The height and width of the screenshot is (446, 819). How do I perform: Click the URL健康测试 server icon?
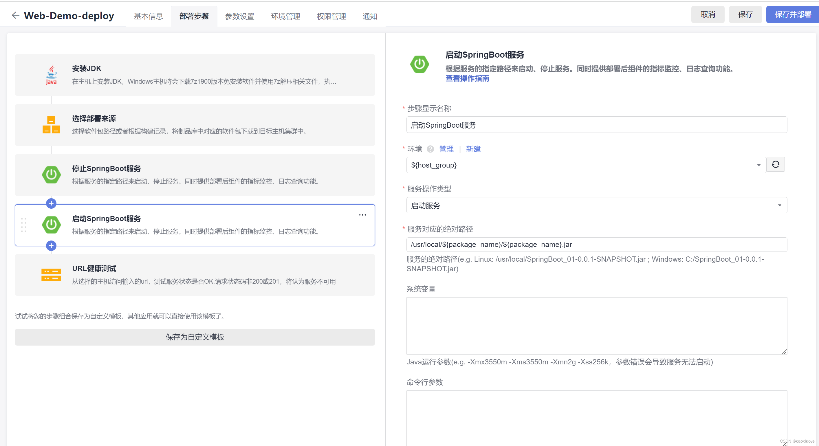51,275
